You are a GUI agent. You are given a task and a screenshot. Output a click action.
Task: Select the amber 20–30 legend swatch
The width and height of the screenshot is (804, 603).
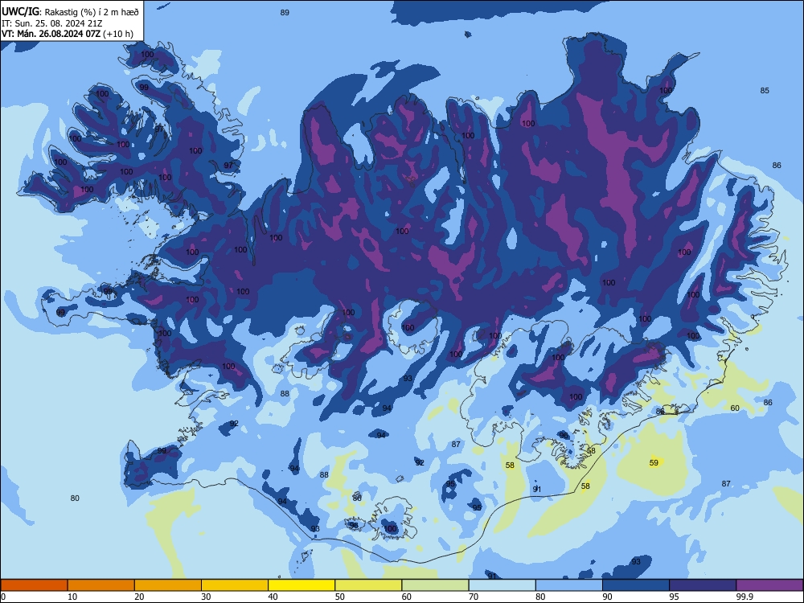(168, 585)
